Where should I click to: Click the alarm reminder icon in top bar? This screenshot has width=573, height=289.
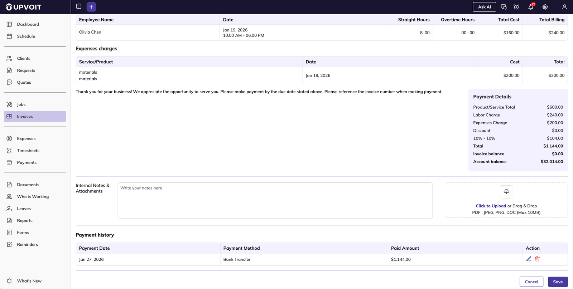pyautogui.click(x=516, y=7)
